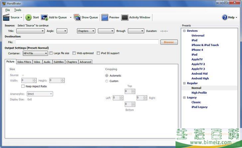This screenshot has height=148, width=242.
Task: Enable iPod 5G support checkbox
Action: 98,53
